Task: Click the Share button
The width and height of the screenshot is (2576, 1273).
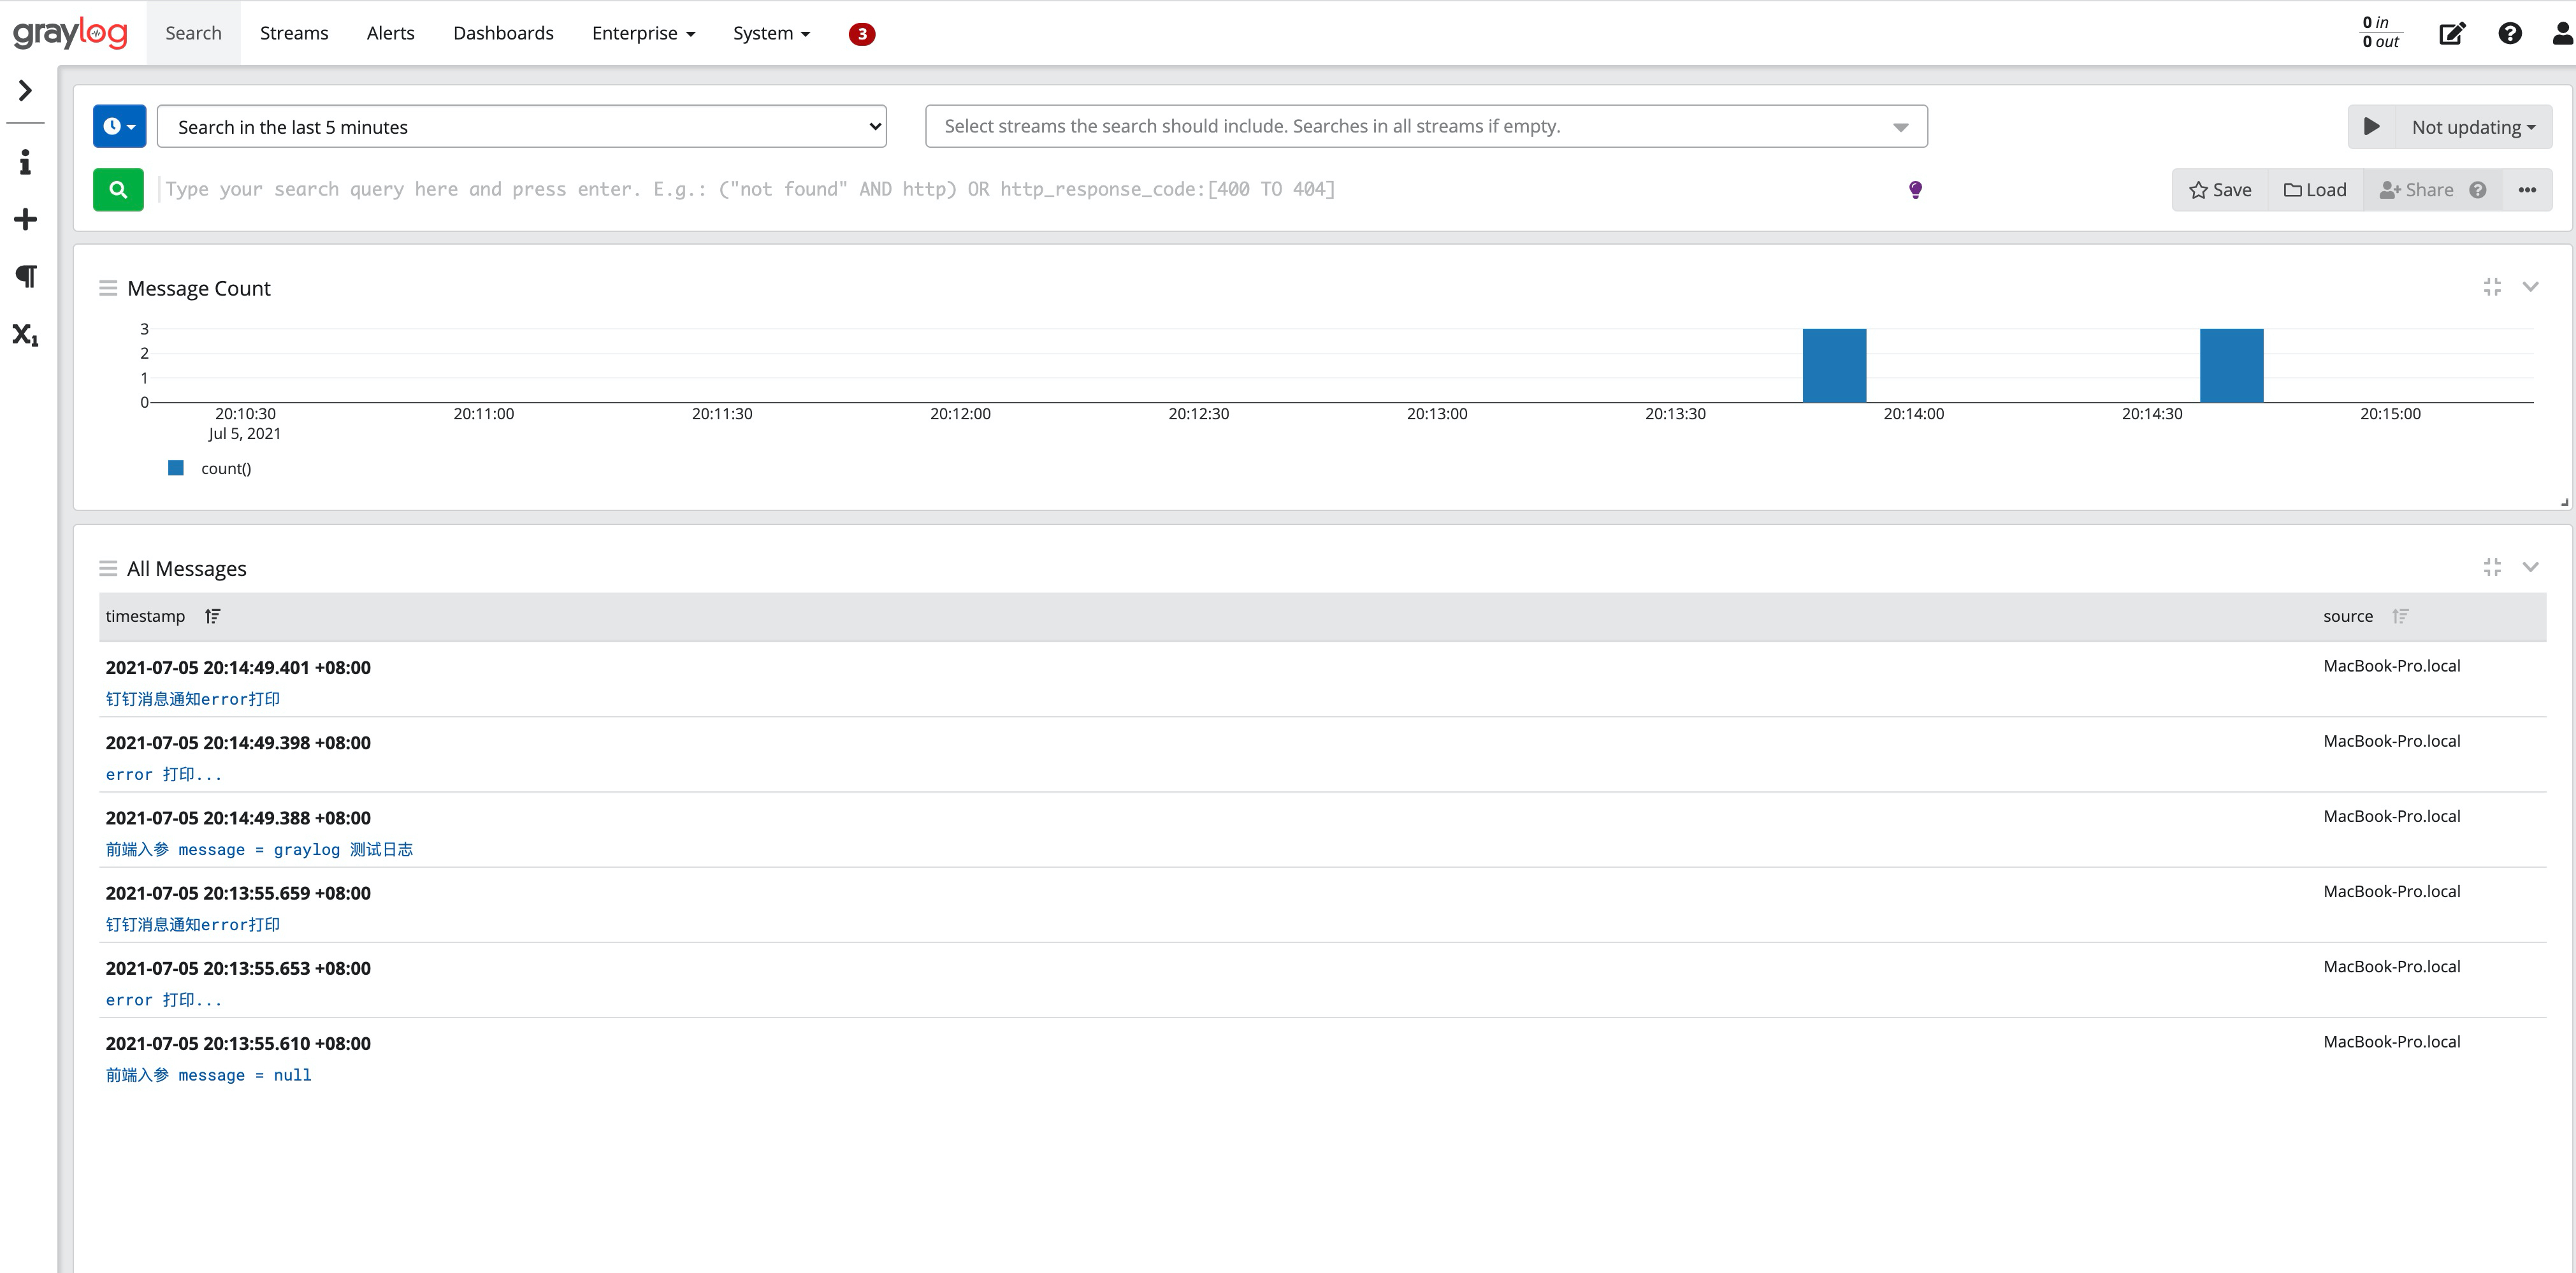Action: tap(2416, 189)
